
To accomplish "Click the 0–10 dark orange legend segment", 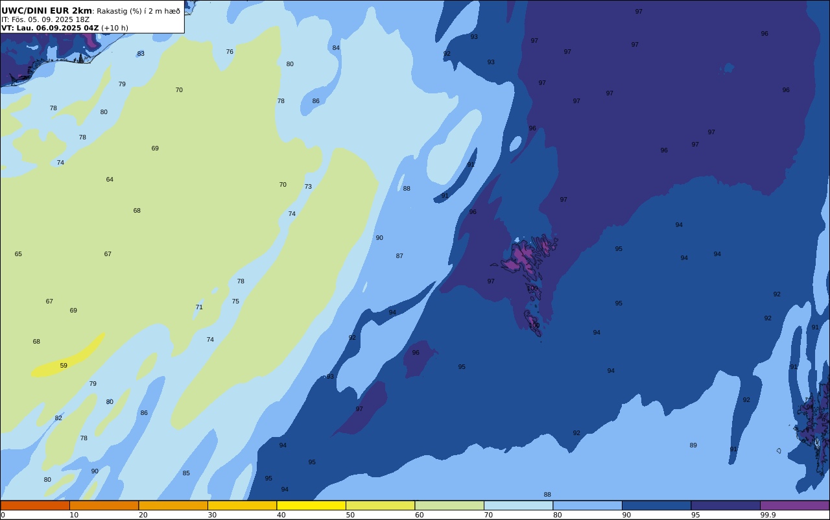I will [x=35, y=505].
